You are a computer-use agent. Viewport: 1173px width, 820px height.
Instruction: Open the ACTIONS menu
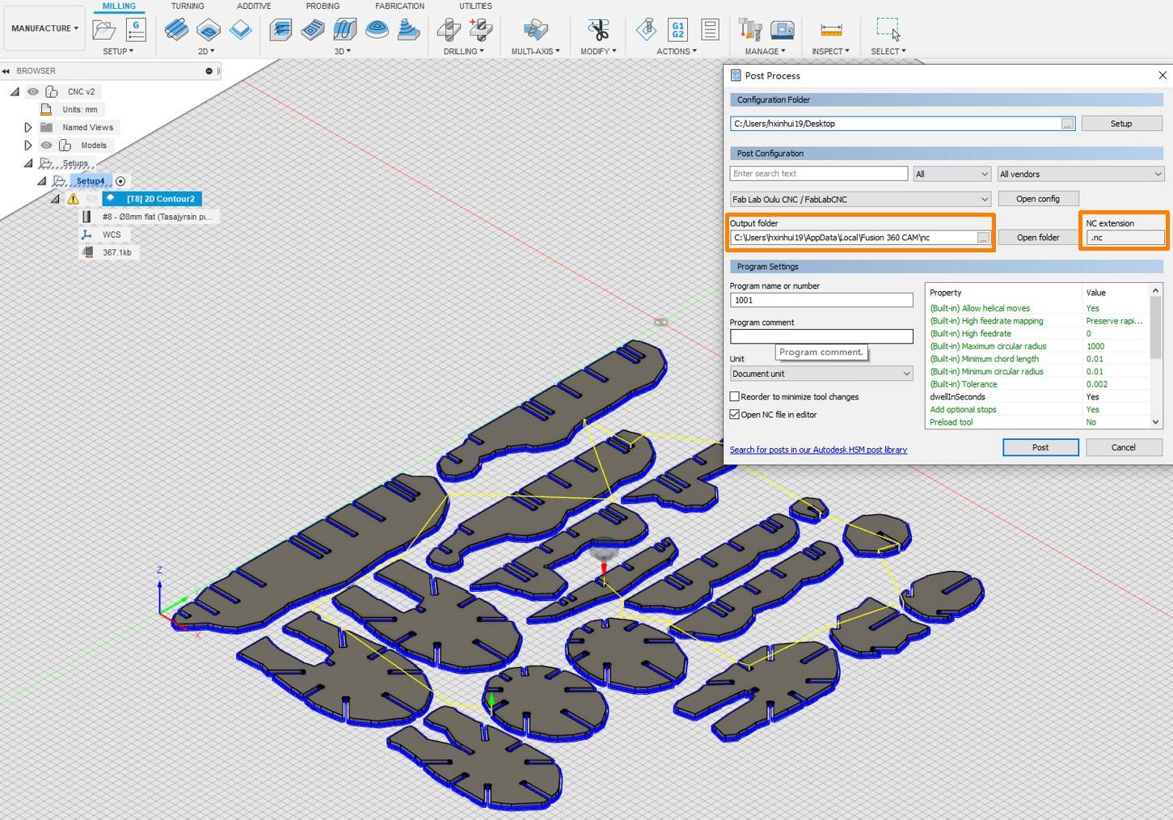(677, 52)
